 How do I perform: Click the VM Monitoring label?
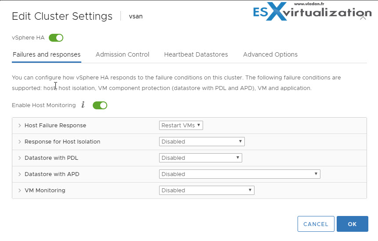click(x=45, y=190)
